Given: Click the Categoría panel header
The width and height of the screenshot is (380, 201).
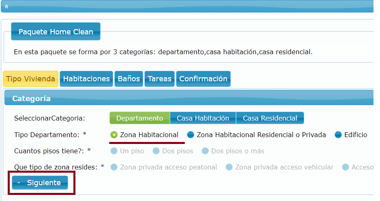Looking at the screenshot, I should tap(31, 99).
